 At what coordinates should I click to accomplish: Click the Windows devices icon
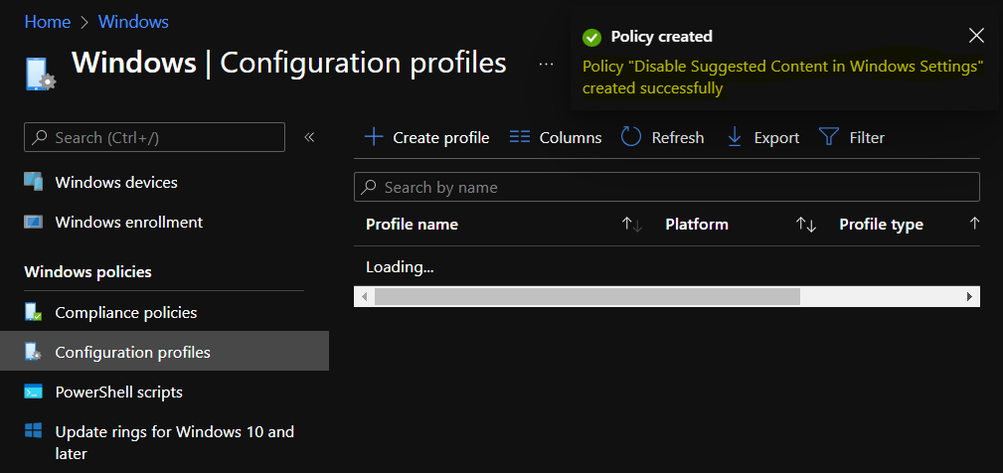[x=33, y=182]
